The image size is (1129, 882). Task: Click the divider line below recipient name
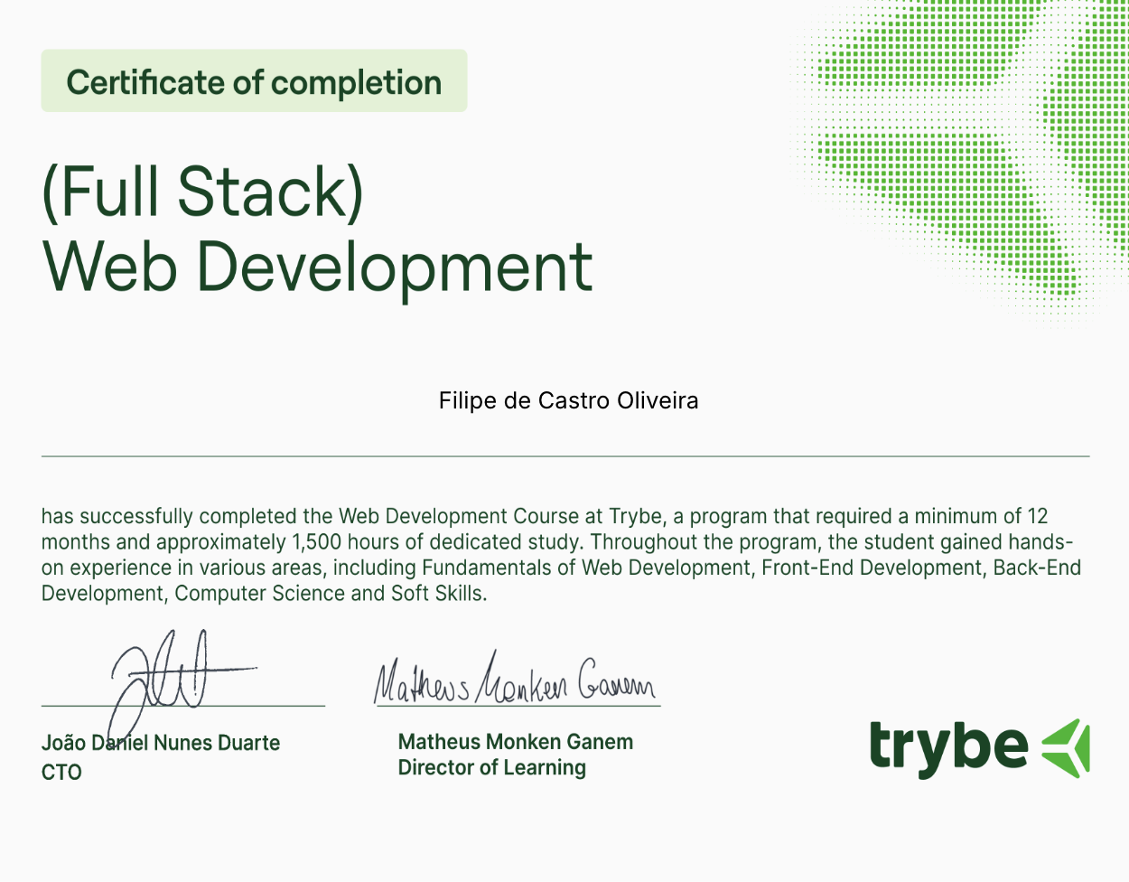[564, 456]
